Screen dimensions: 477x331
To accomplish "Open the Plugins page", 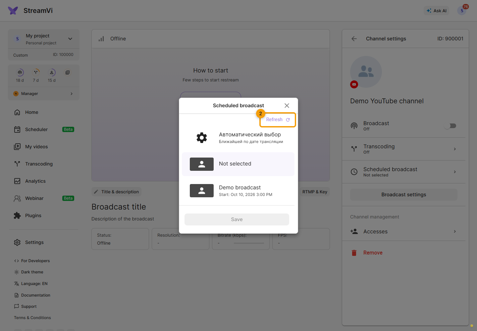I will tap(44, 215).
